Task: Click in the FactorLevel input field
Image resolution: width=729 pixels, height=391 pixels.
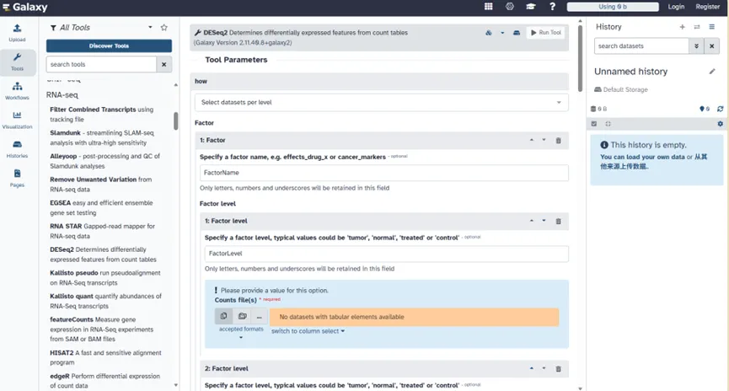Action: [386, 254]
